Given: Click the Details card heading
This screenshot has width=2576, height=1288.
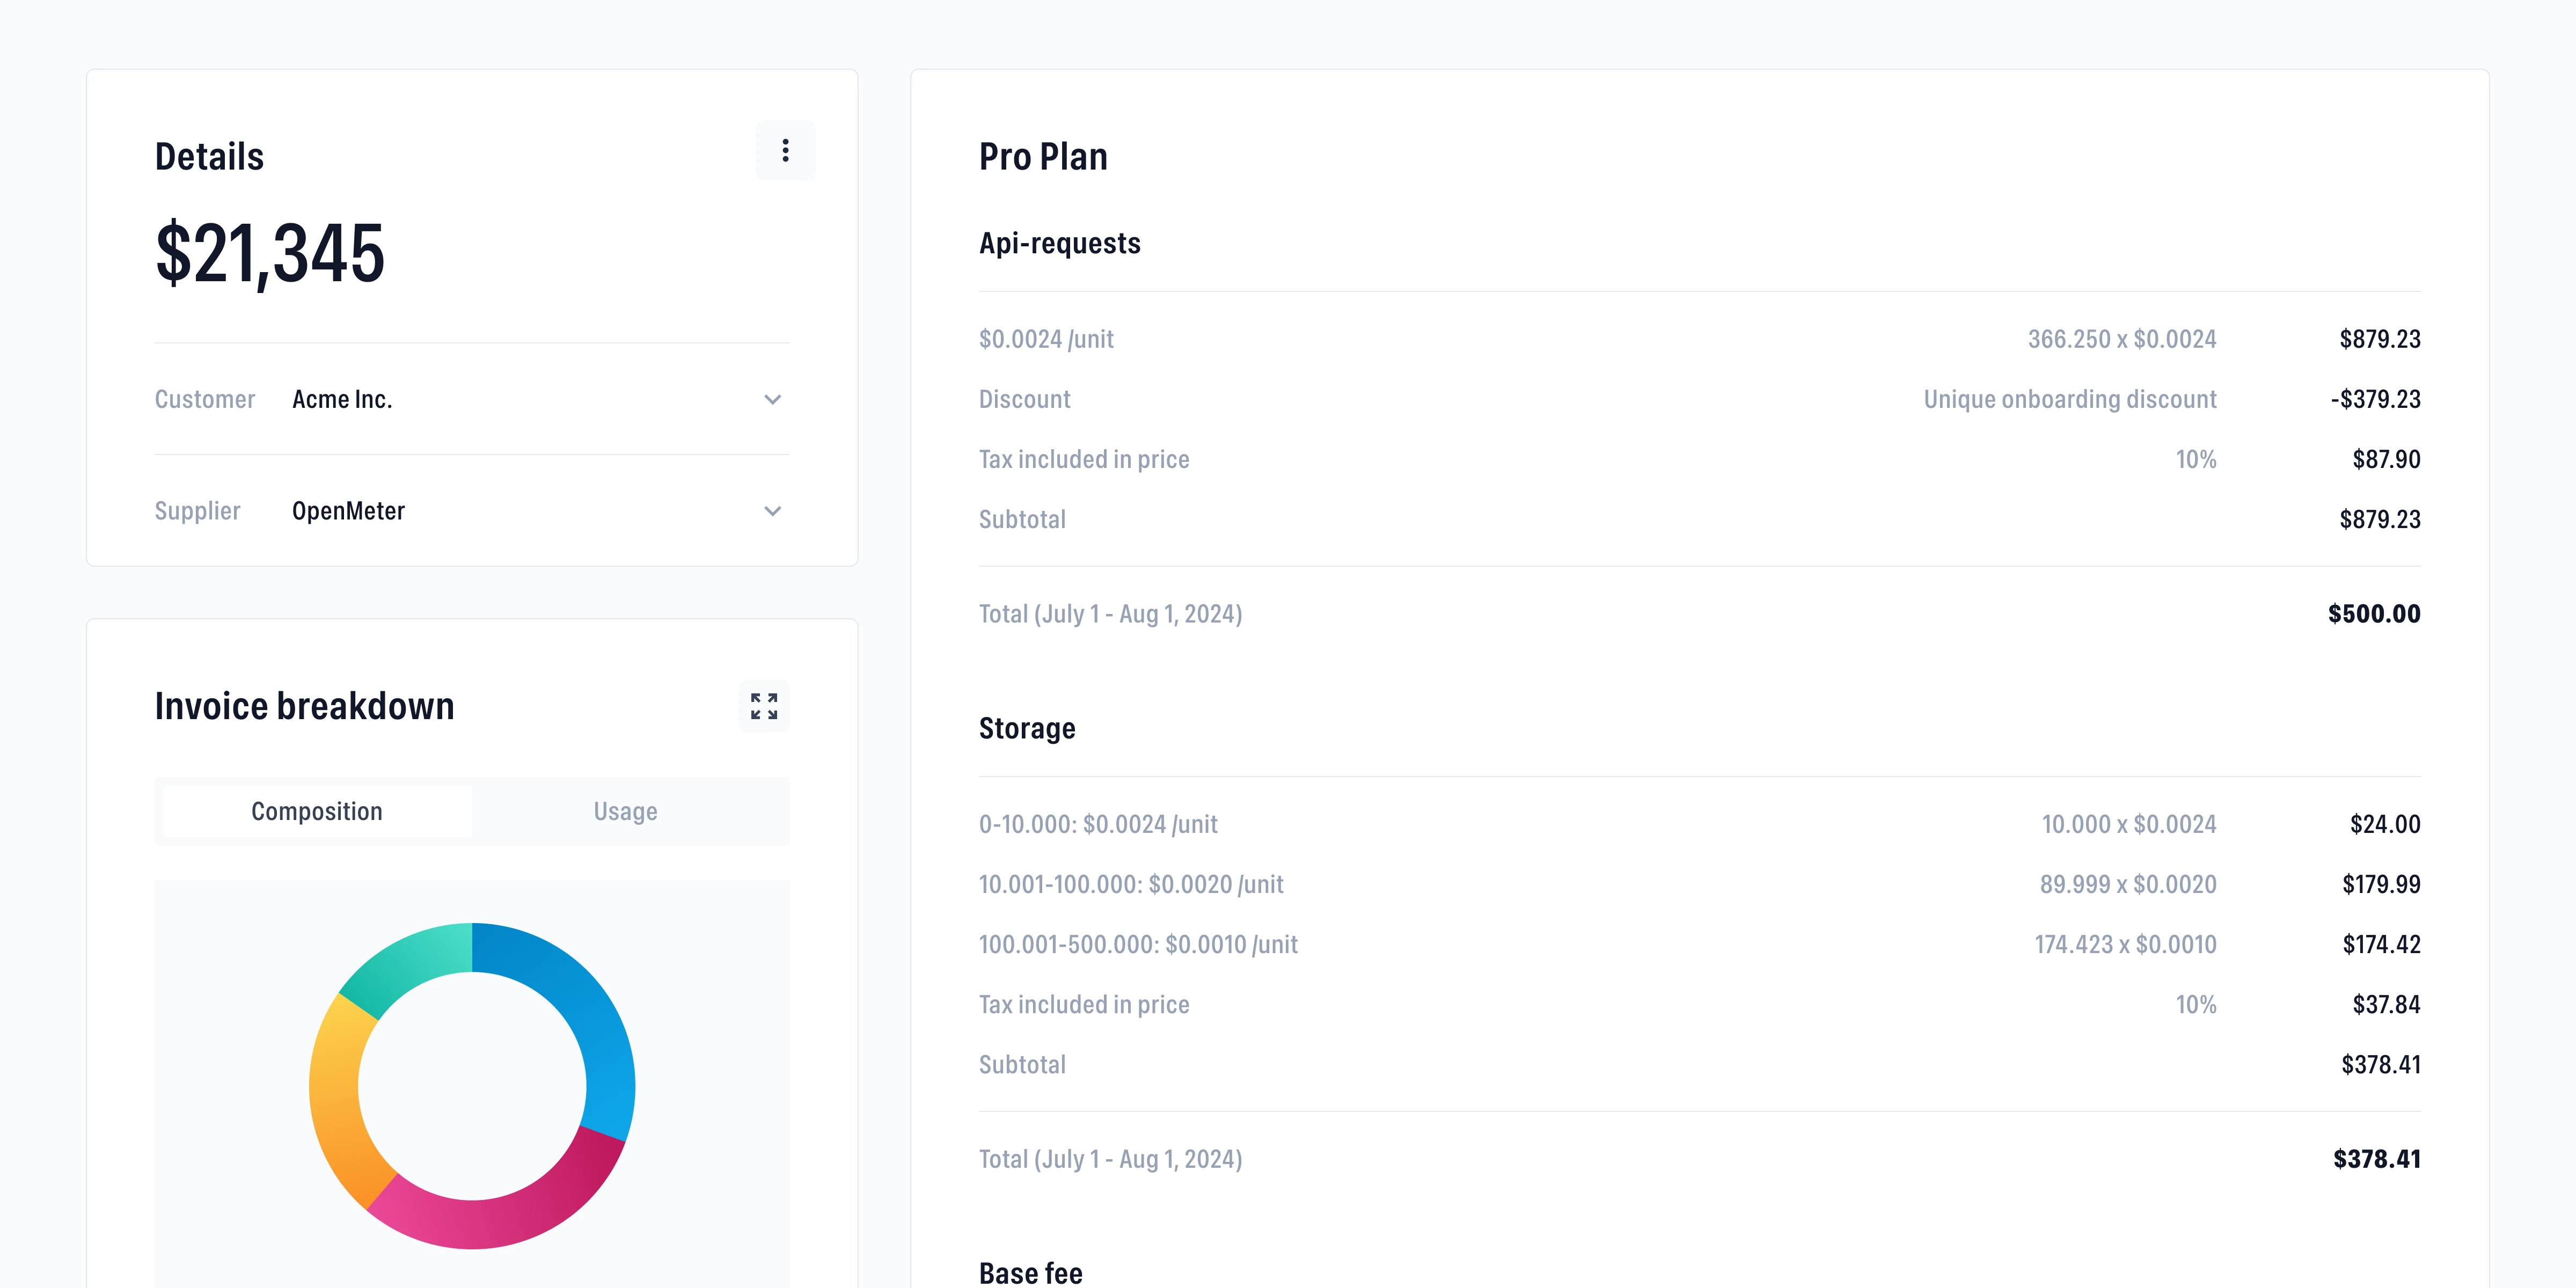Looking at the screenshot, I should tap(209, 157).
